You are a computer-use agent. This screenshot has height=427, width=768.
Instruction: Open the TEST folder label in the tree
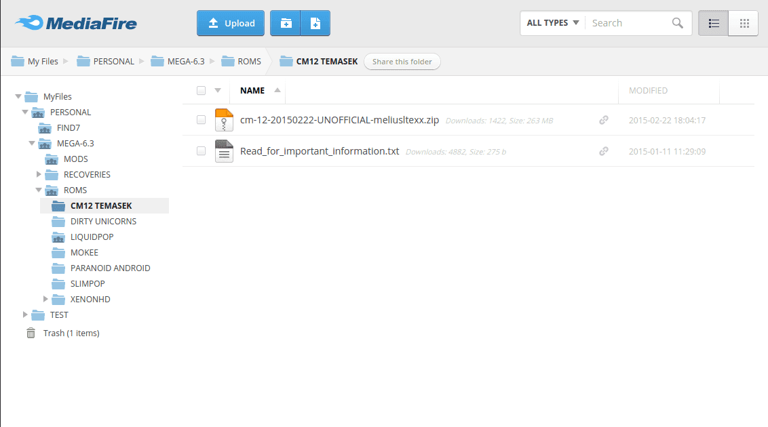[x=59, y=315]
